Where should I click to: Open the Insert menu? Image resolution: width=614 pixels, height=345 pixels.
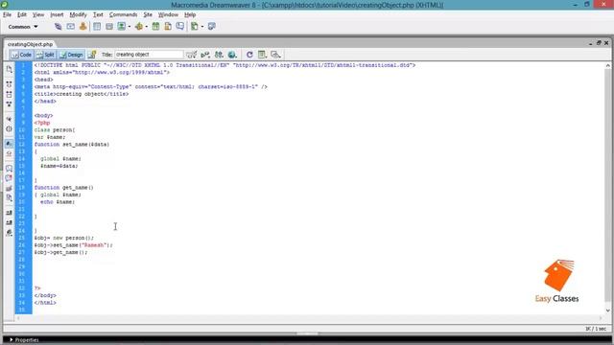[57, 15]
